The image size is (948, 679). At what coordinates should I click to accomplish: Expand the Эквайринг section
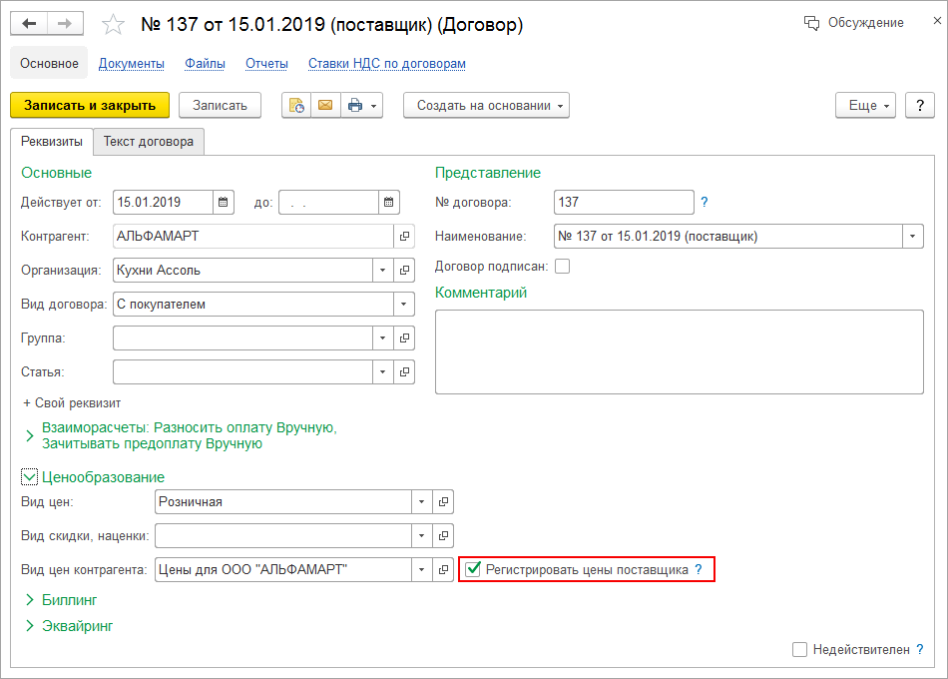point(77,626)
